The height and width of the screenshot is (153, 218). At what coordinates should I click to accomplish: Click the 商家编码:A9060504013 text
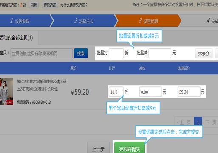34,102
